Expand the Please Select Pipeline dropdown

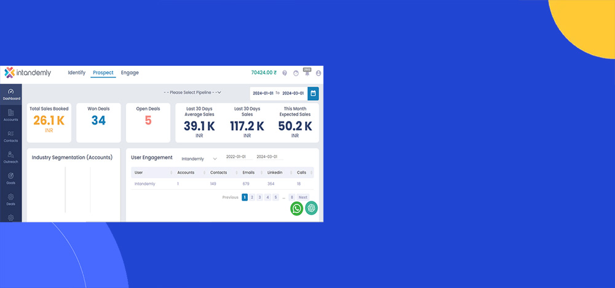click(x=192, y=93)
